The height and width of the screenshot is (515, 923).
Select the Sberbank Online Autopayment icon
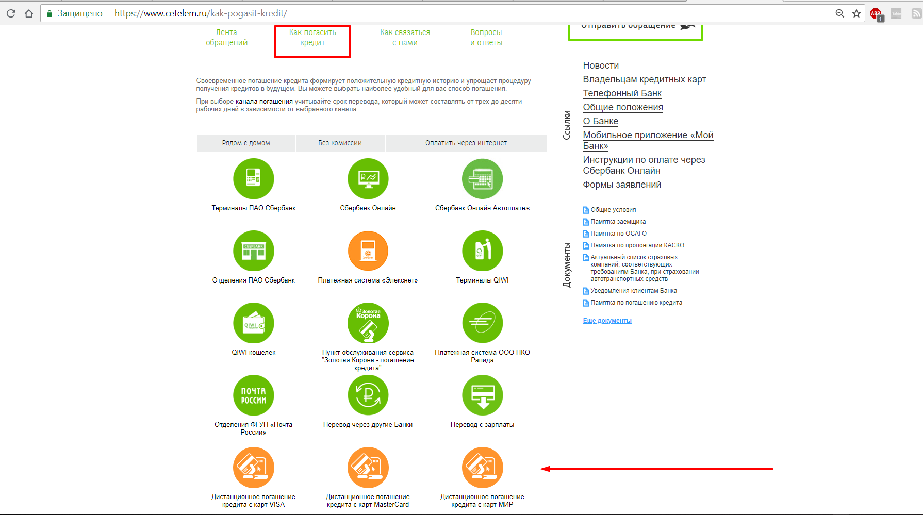point(482,179)
